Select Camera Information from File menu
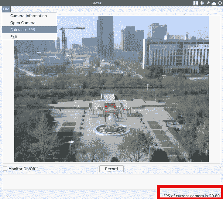 [x=29, y=16]
